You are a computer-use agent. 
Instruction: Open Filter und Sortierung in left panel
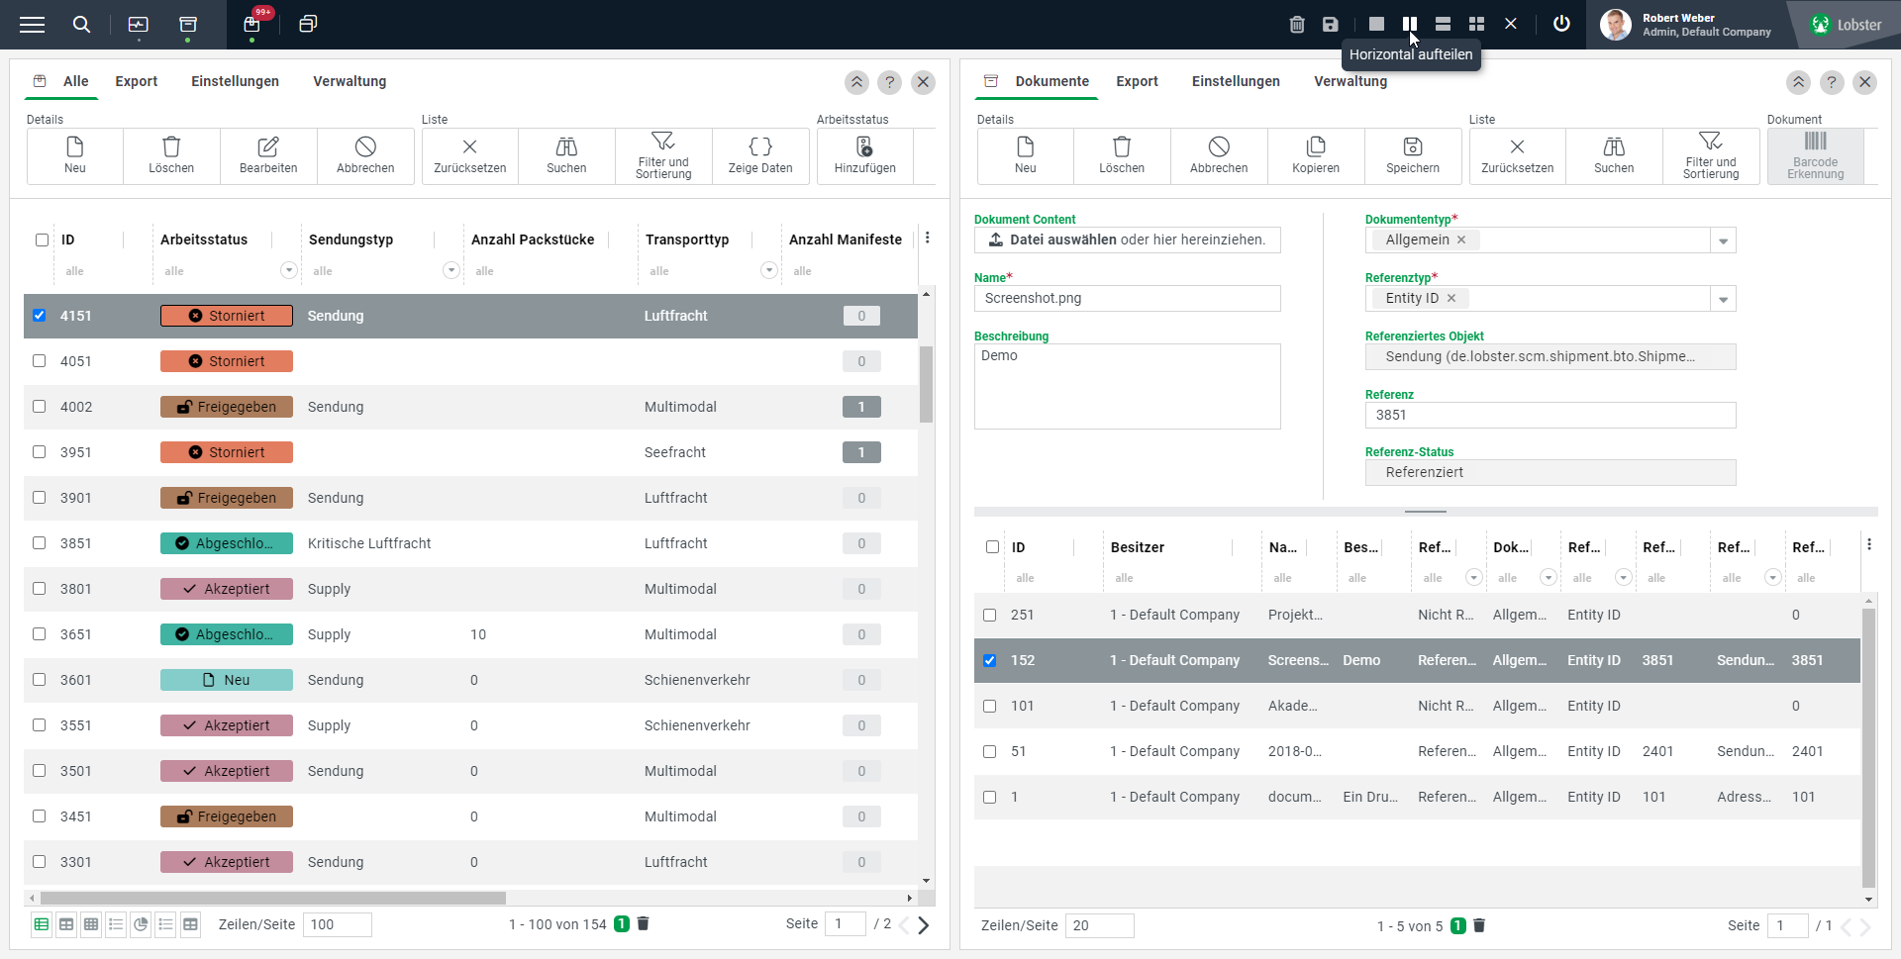pos(663,156)
